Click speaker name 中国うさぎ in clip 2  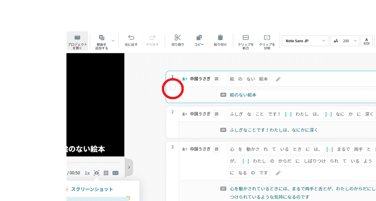[200, 114]
